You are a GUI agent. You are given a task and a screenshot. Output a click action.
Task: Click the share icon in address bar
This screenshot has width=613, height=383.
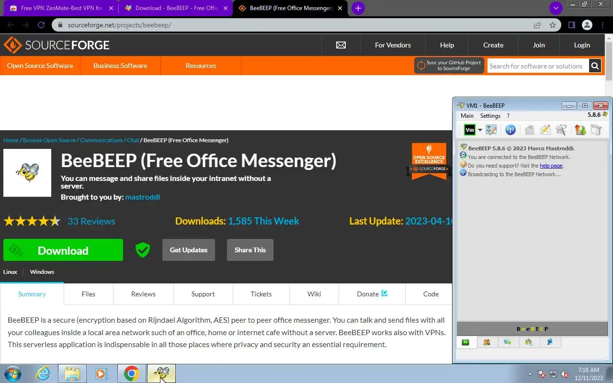pos(537,25)
